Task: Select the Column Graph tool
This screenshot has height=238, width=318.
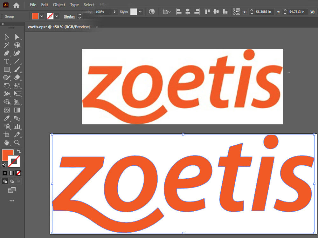Action: coord(17,126)
